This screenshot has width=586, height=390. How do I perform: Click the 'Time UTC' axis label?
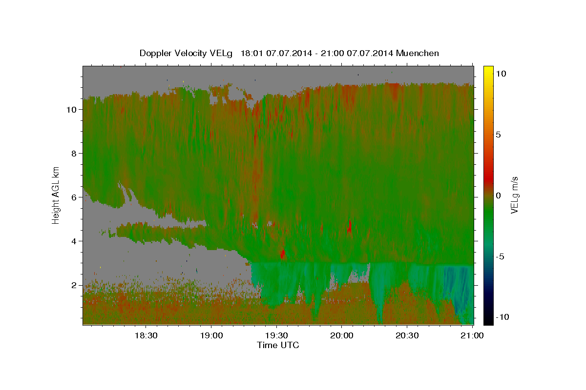[278, 345]
